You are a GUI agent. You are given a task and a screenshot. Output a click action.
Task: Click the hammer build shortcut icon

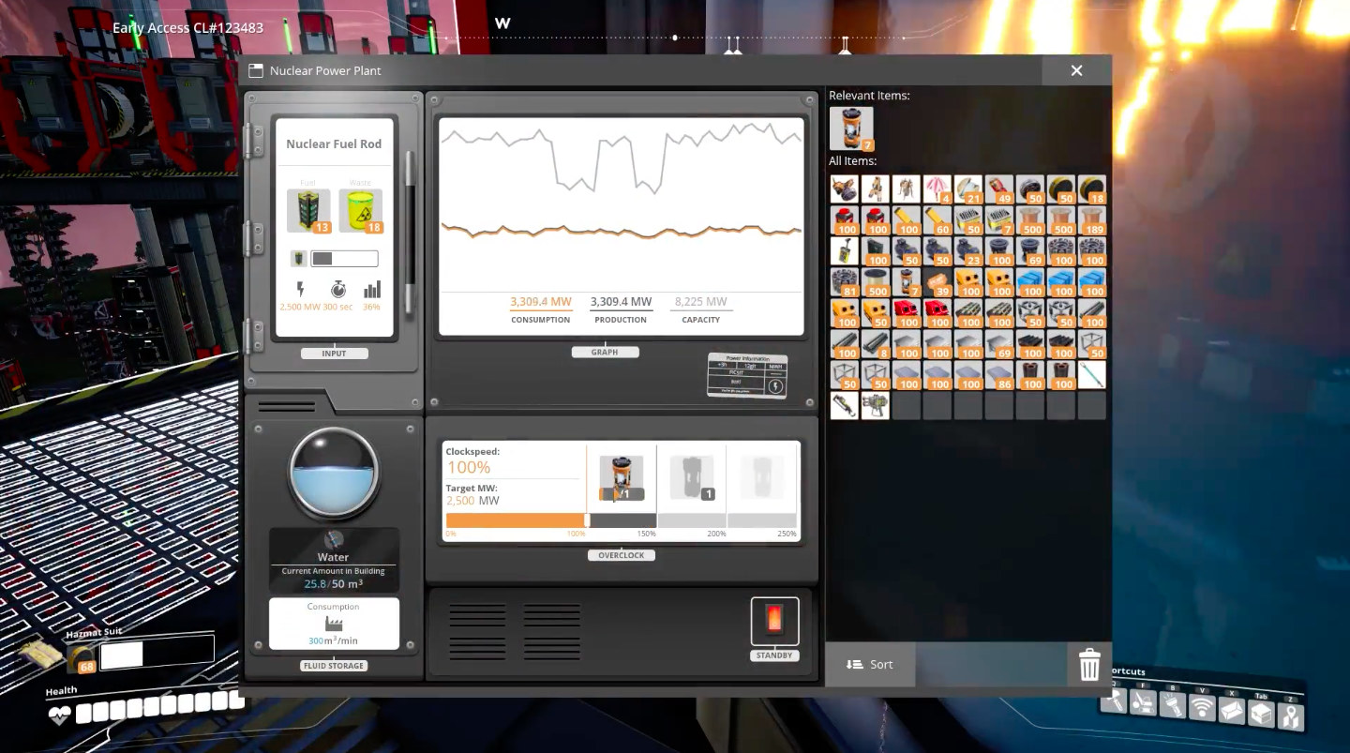point(1114,700)
